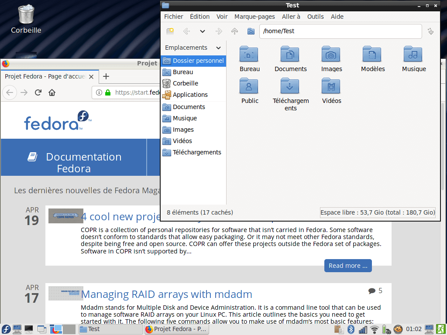Open the Marque-pages menu
447x335 pixels.
(x=254, y=17)
